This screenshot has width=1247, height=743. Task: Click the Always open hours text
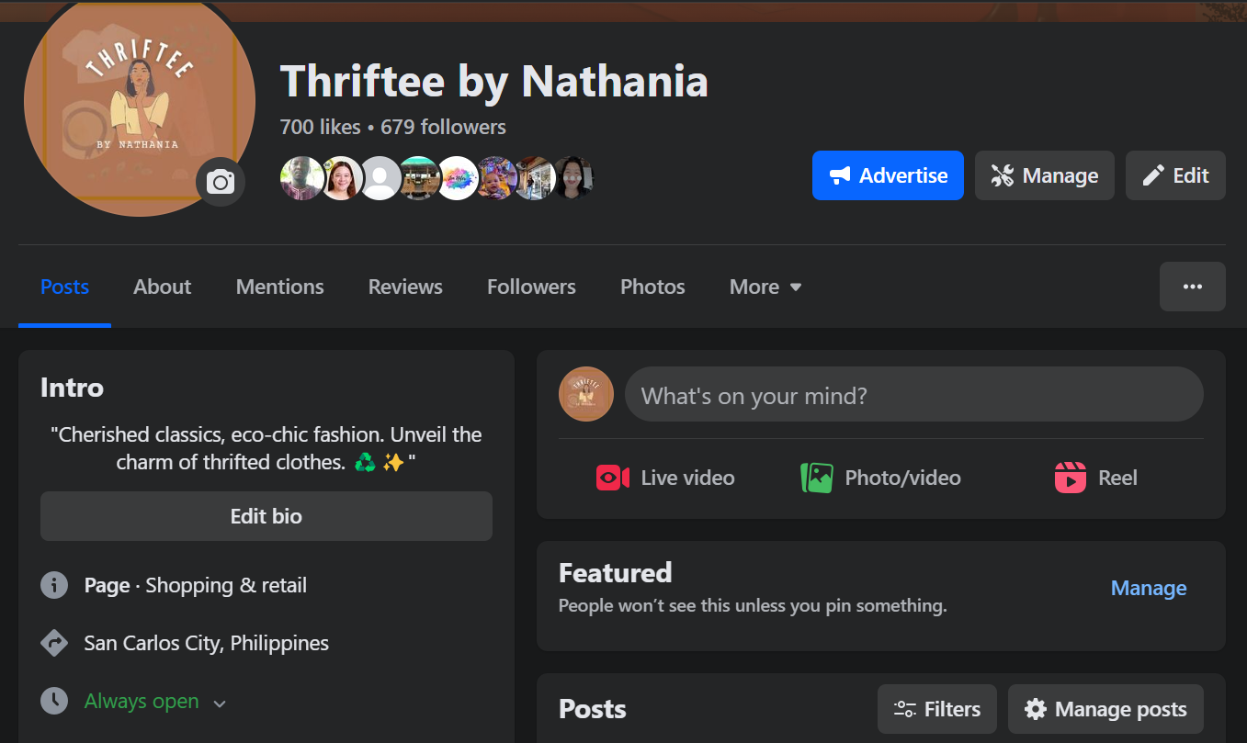(142, 701)
